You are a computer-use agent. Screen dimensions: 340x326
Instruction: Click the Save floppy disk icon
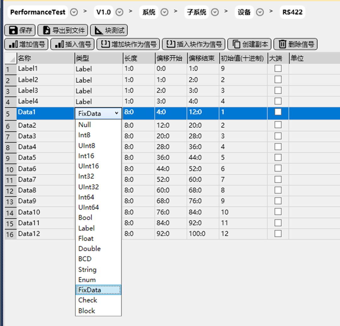click(13, 30)
